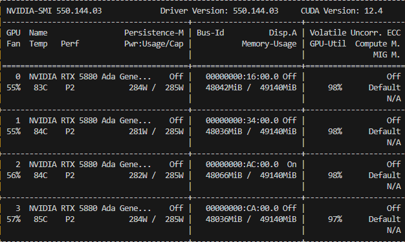Select the Driver Version 550.144.03 text
The width and height of the screenshot is (405, 242).
(219, 11)
